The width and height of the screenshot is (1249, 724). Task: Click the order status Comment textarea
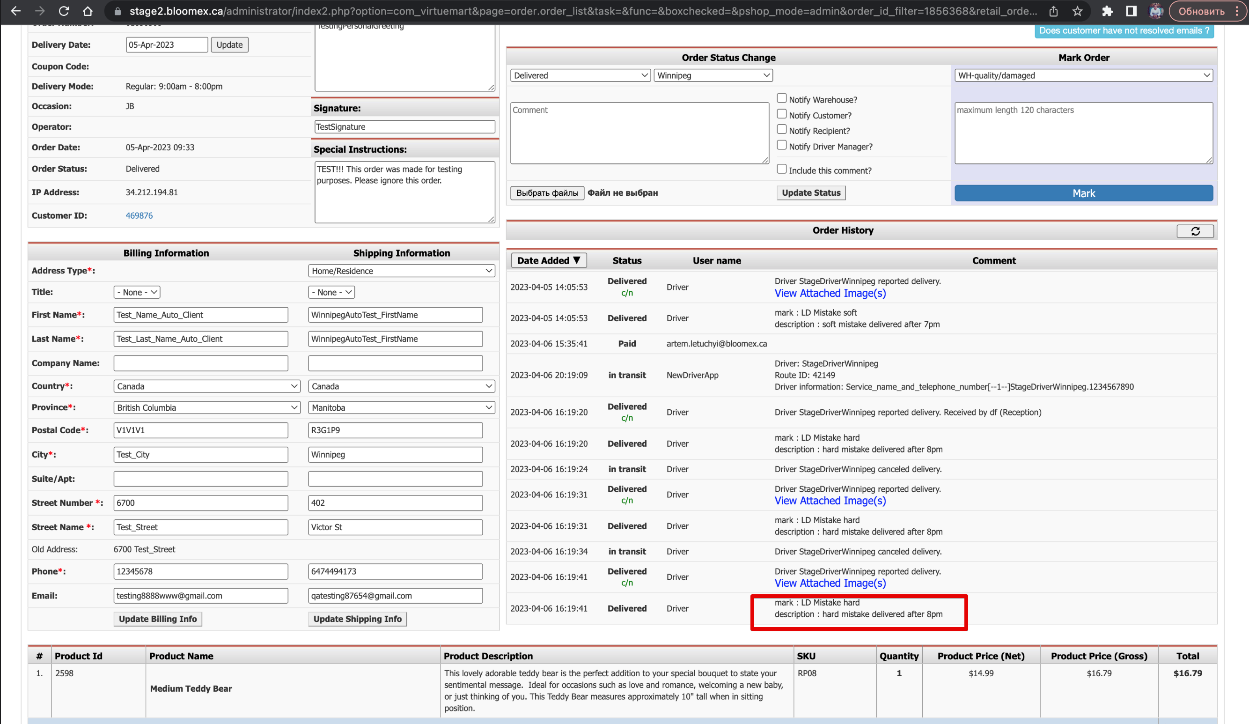tap(640, 133)
